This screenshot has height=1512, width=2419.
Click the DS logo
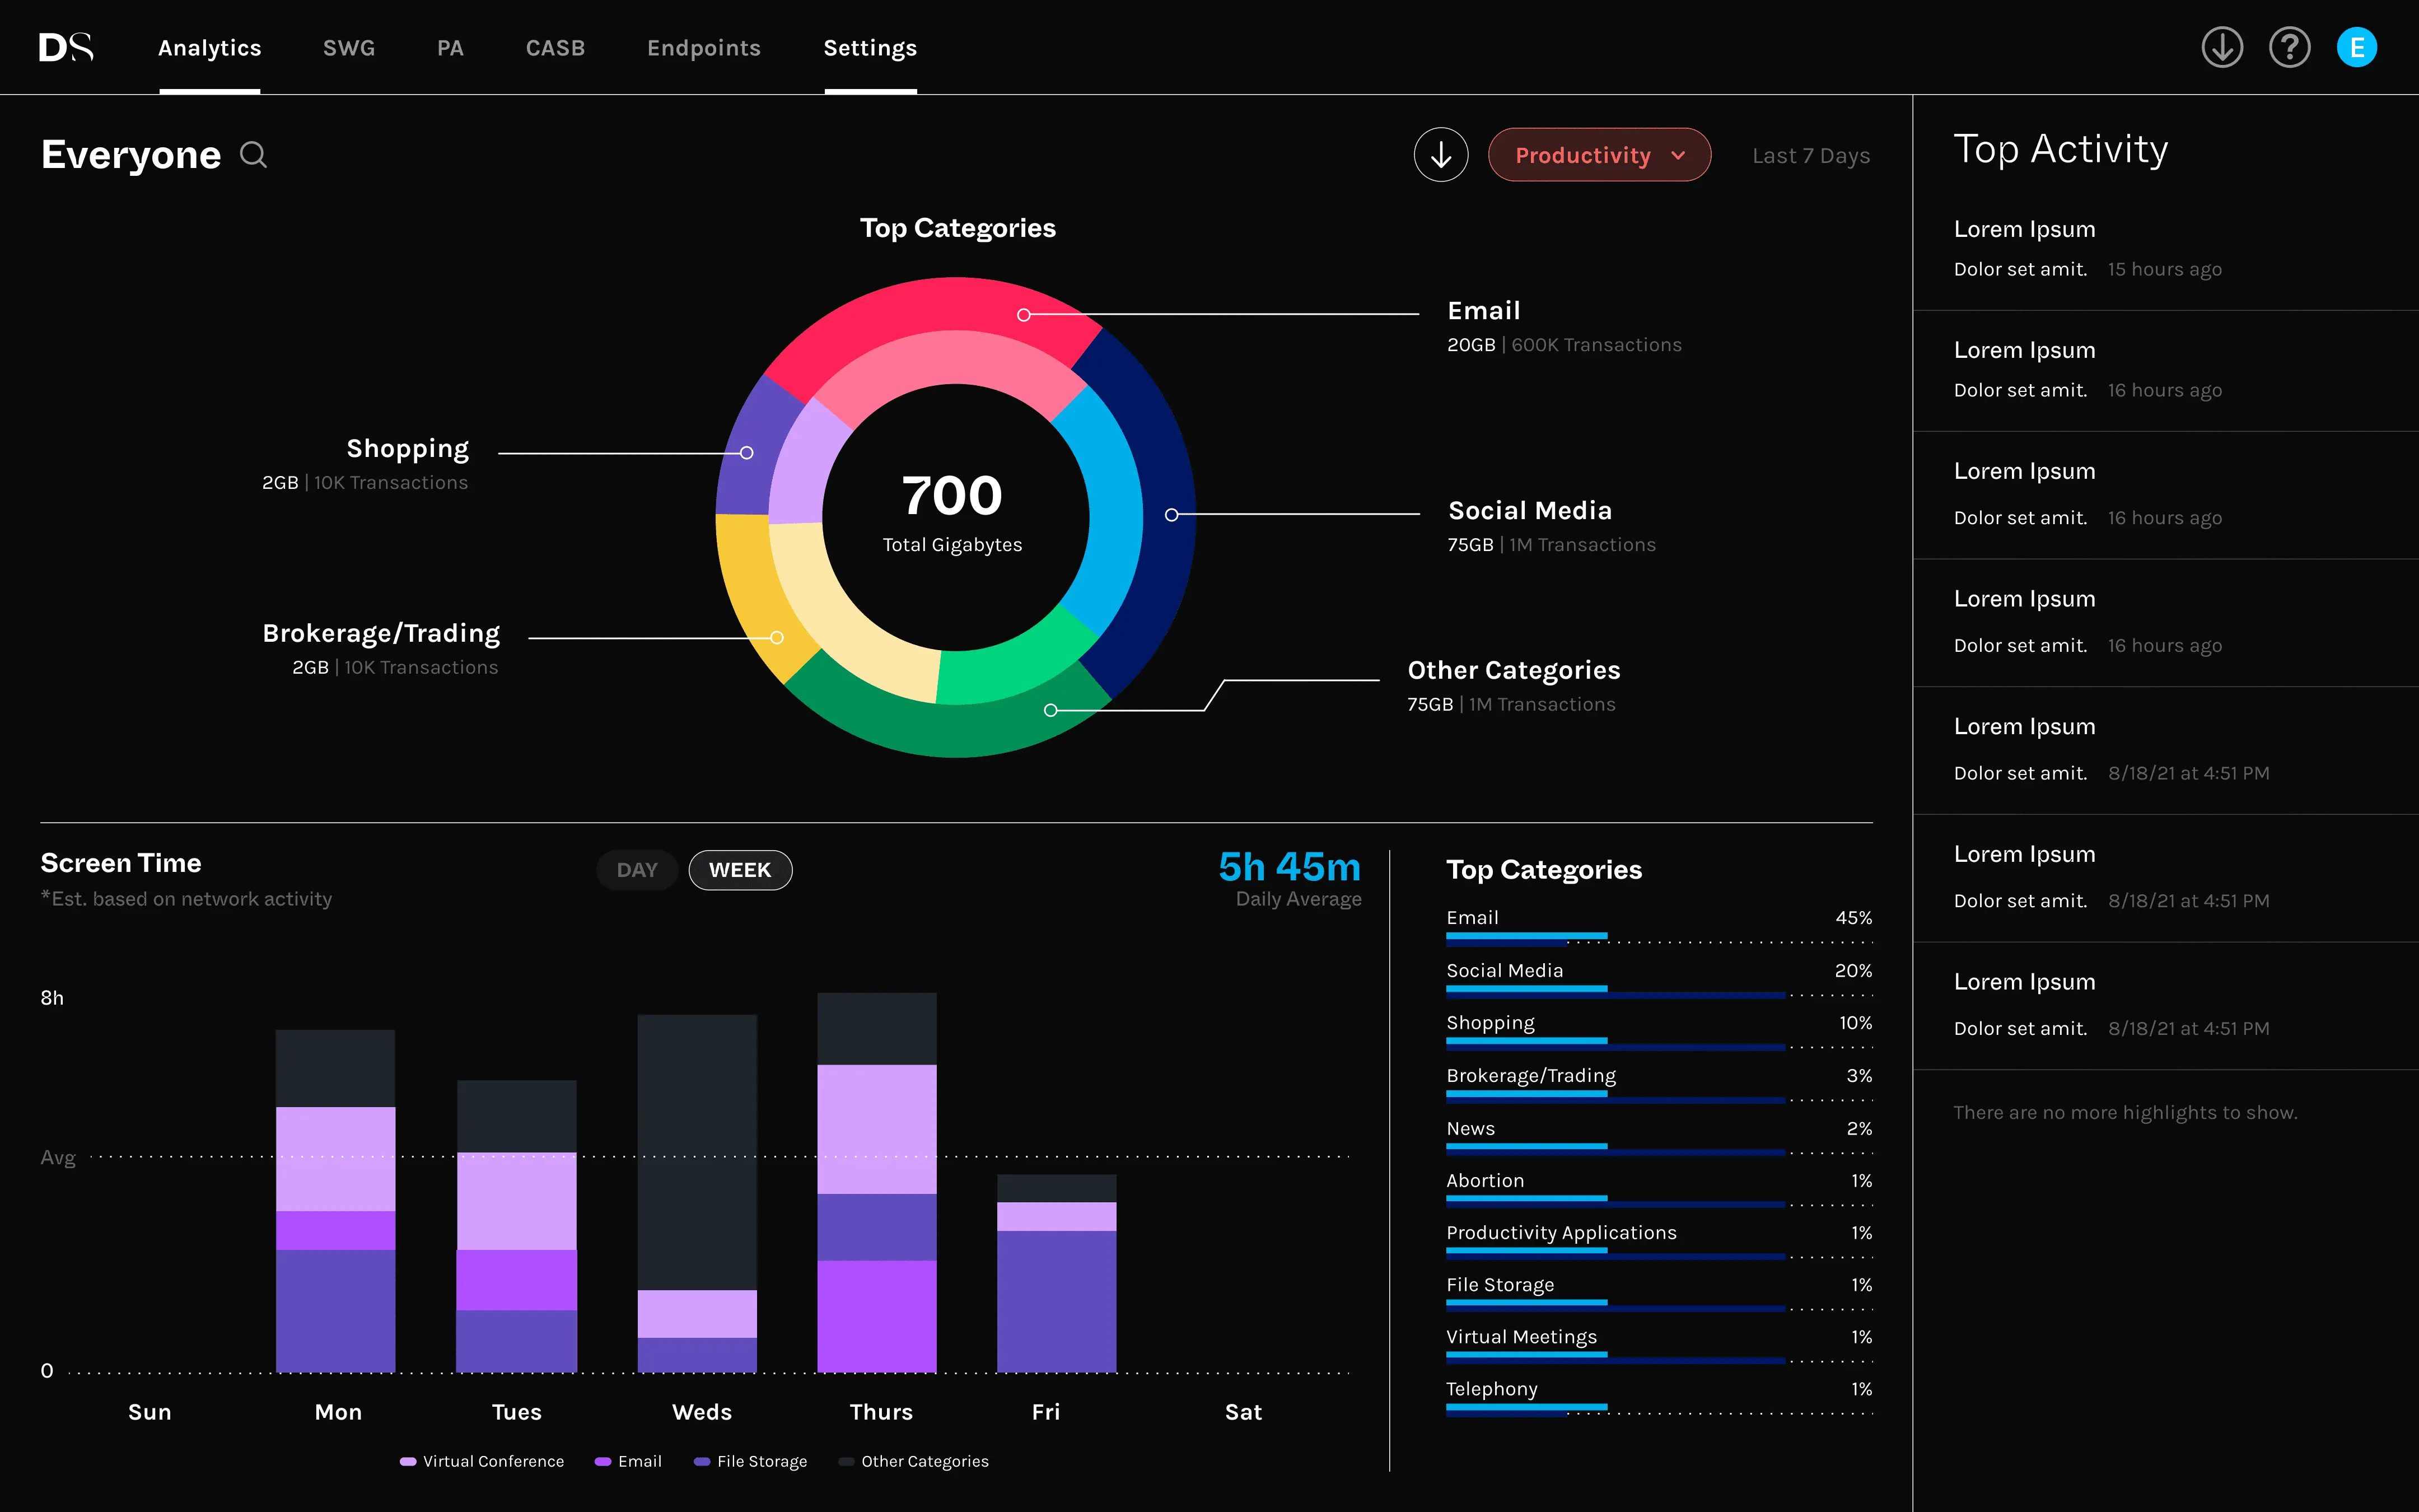pos(66,47)
